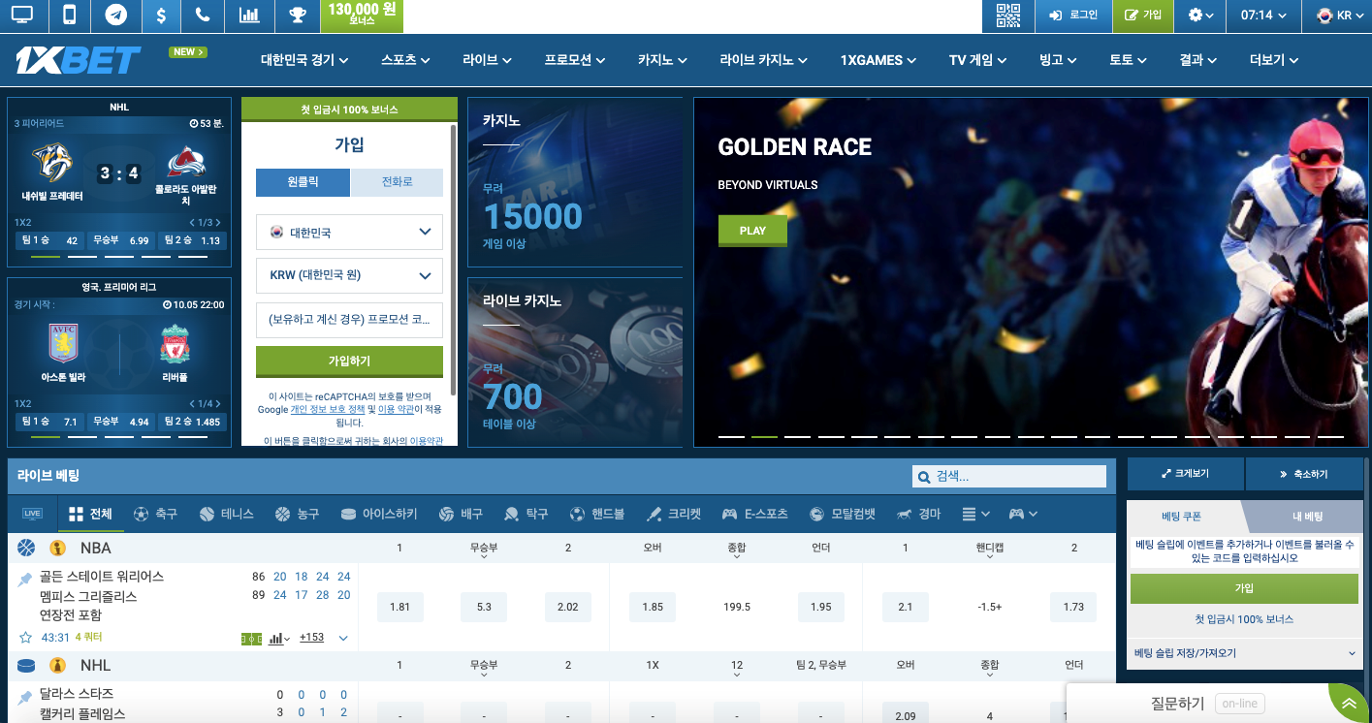Click the magnifier icon in the search box
Image resolution: width=1372 pixels, height=723 pixels.
923,477
